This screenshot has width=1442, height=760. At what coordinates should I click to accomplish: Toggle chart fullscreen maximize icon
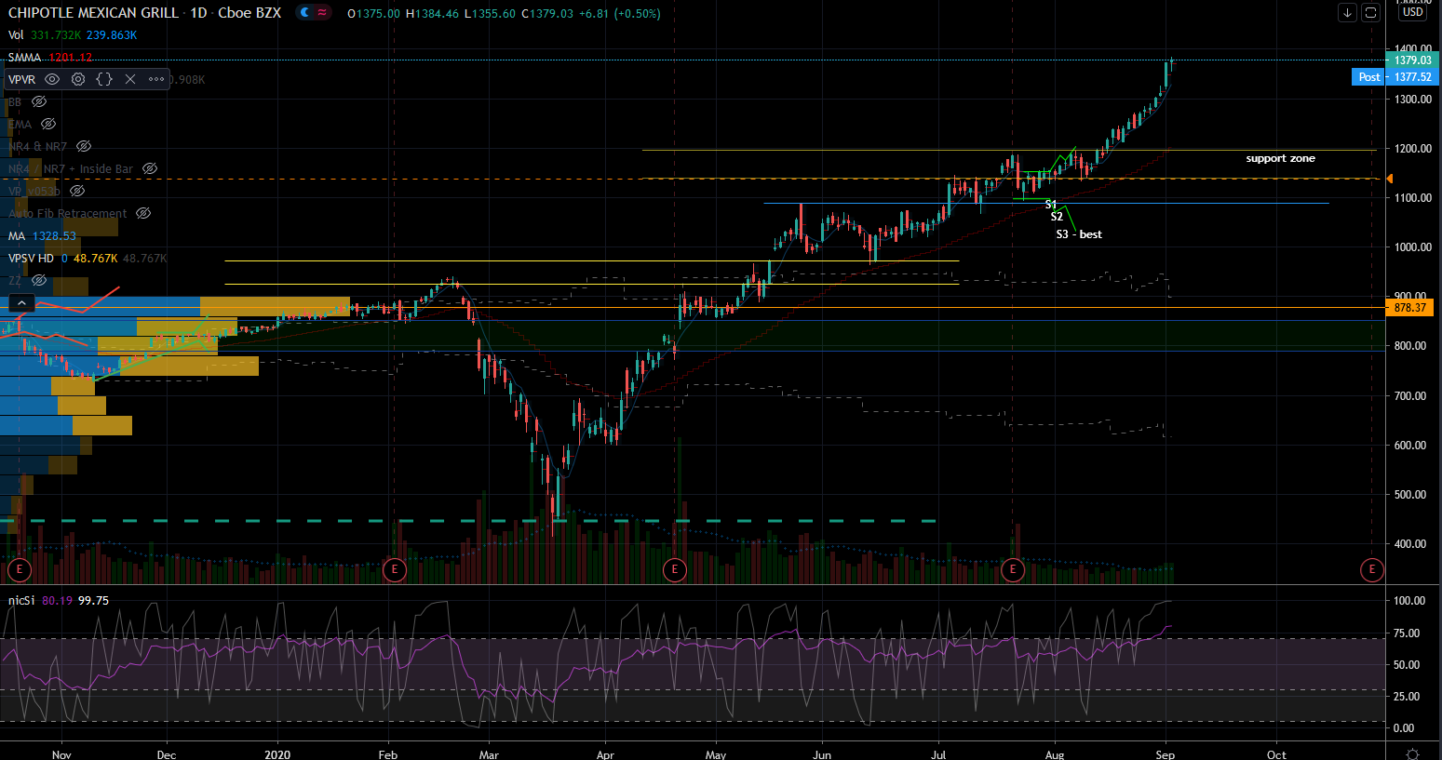[1370, 12]
